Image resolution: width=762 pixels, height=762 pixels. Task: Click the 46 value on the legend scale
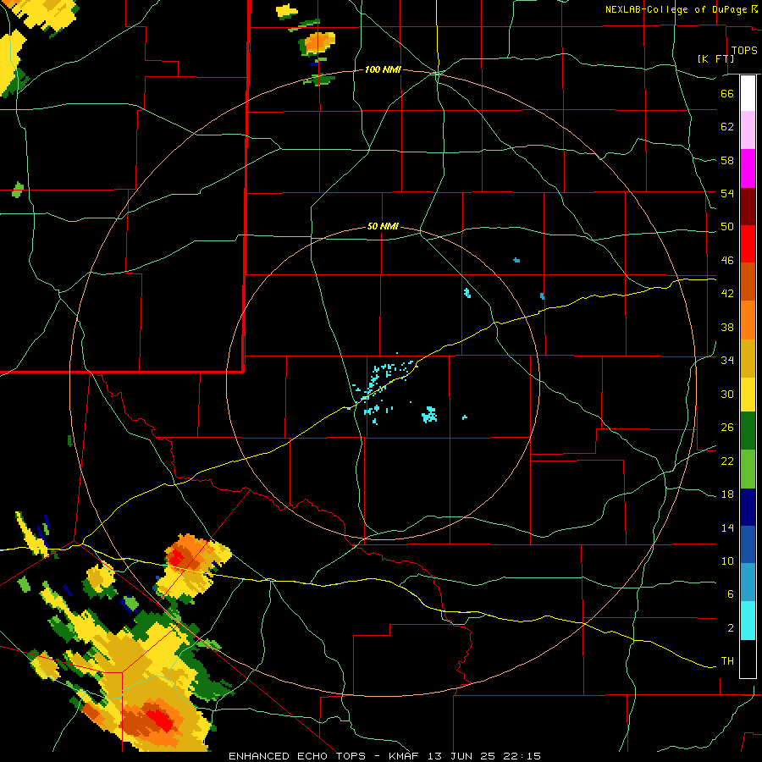click(727, 261)
